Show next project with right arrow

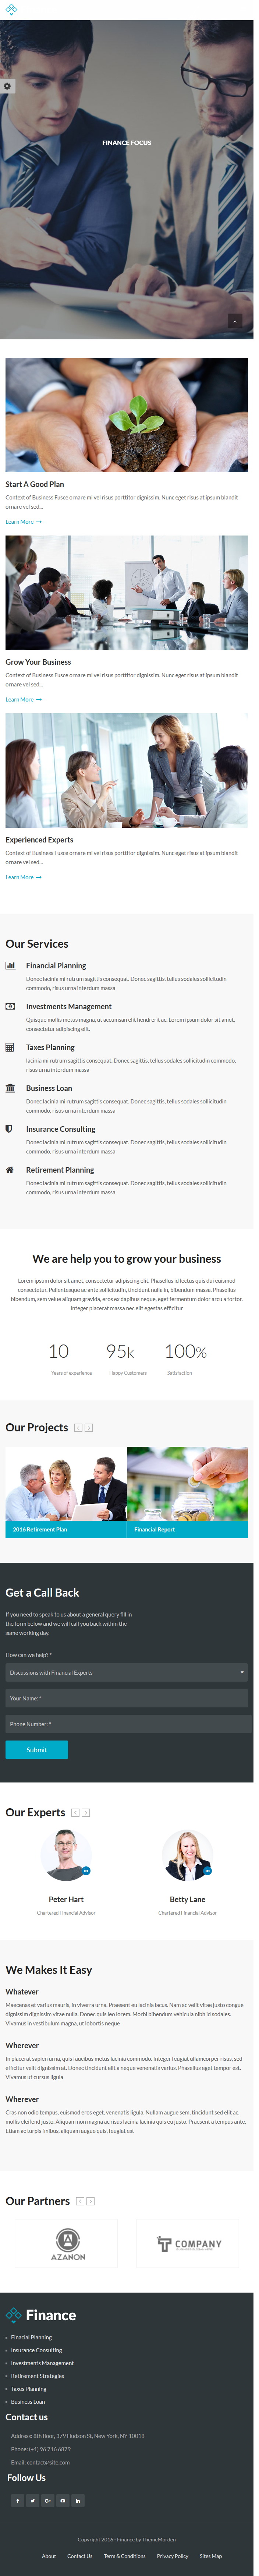(89, 1428)
